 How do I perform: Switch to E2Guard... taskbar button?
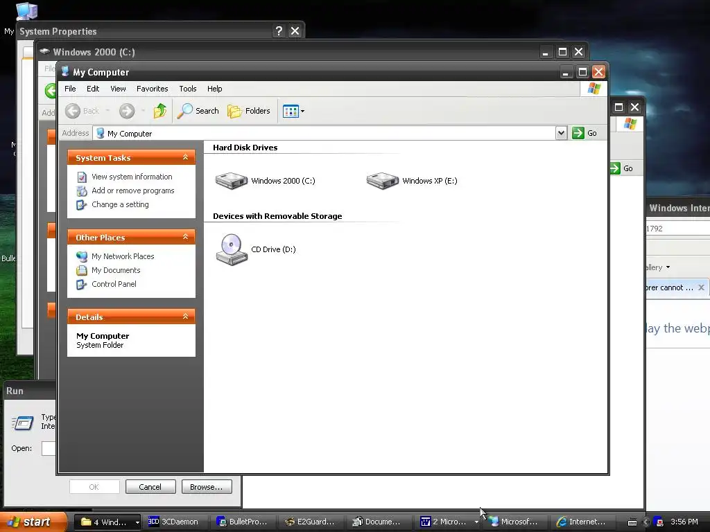(x=310, y=522)
